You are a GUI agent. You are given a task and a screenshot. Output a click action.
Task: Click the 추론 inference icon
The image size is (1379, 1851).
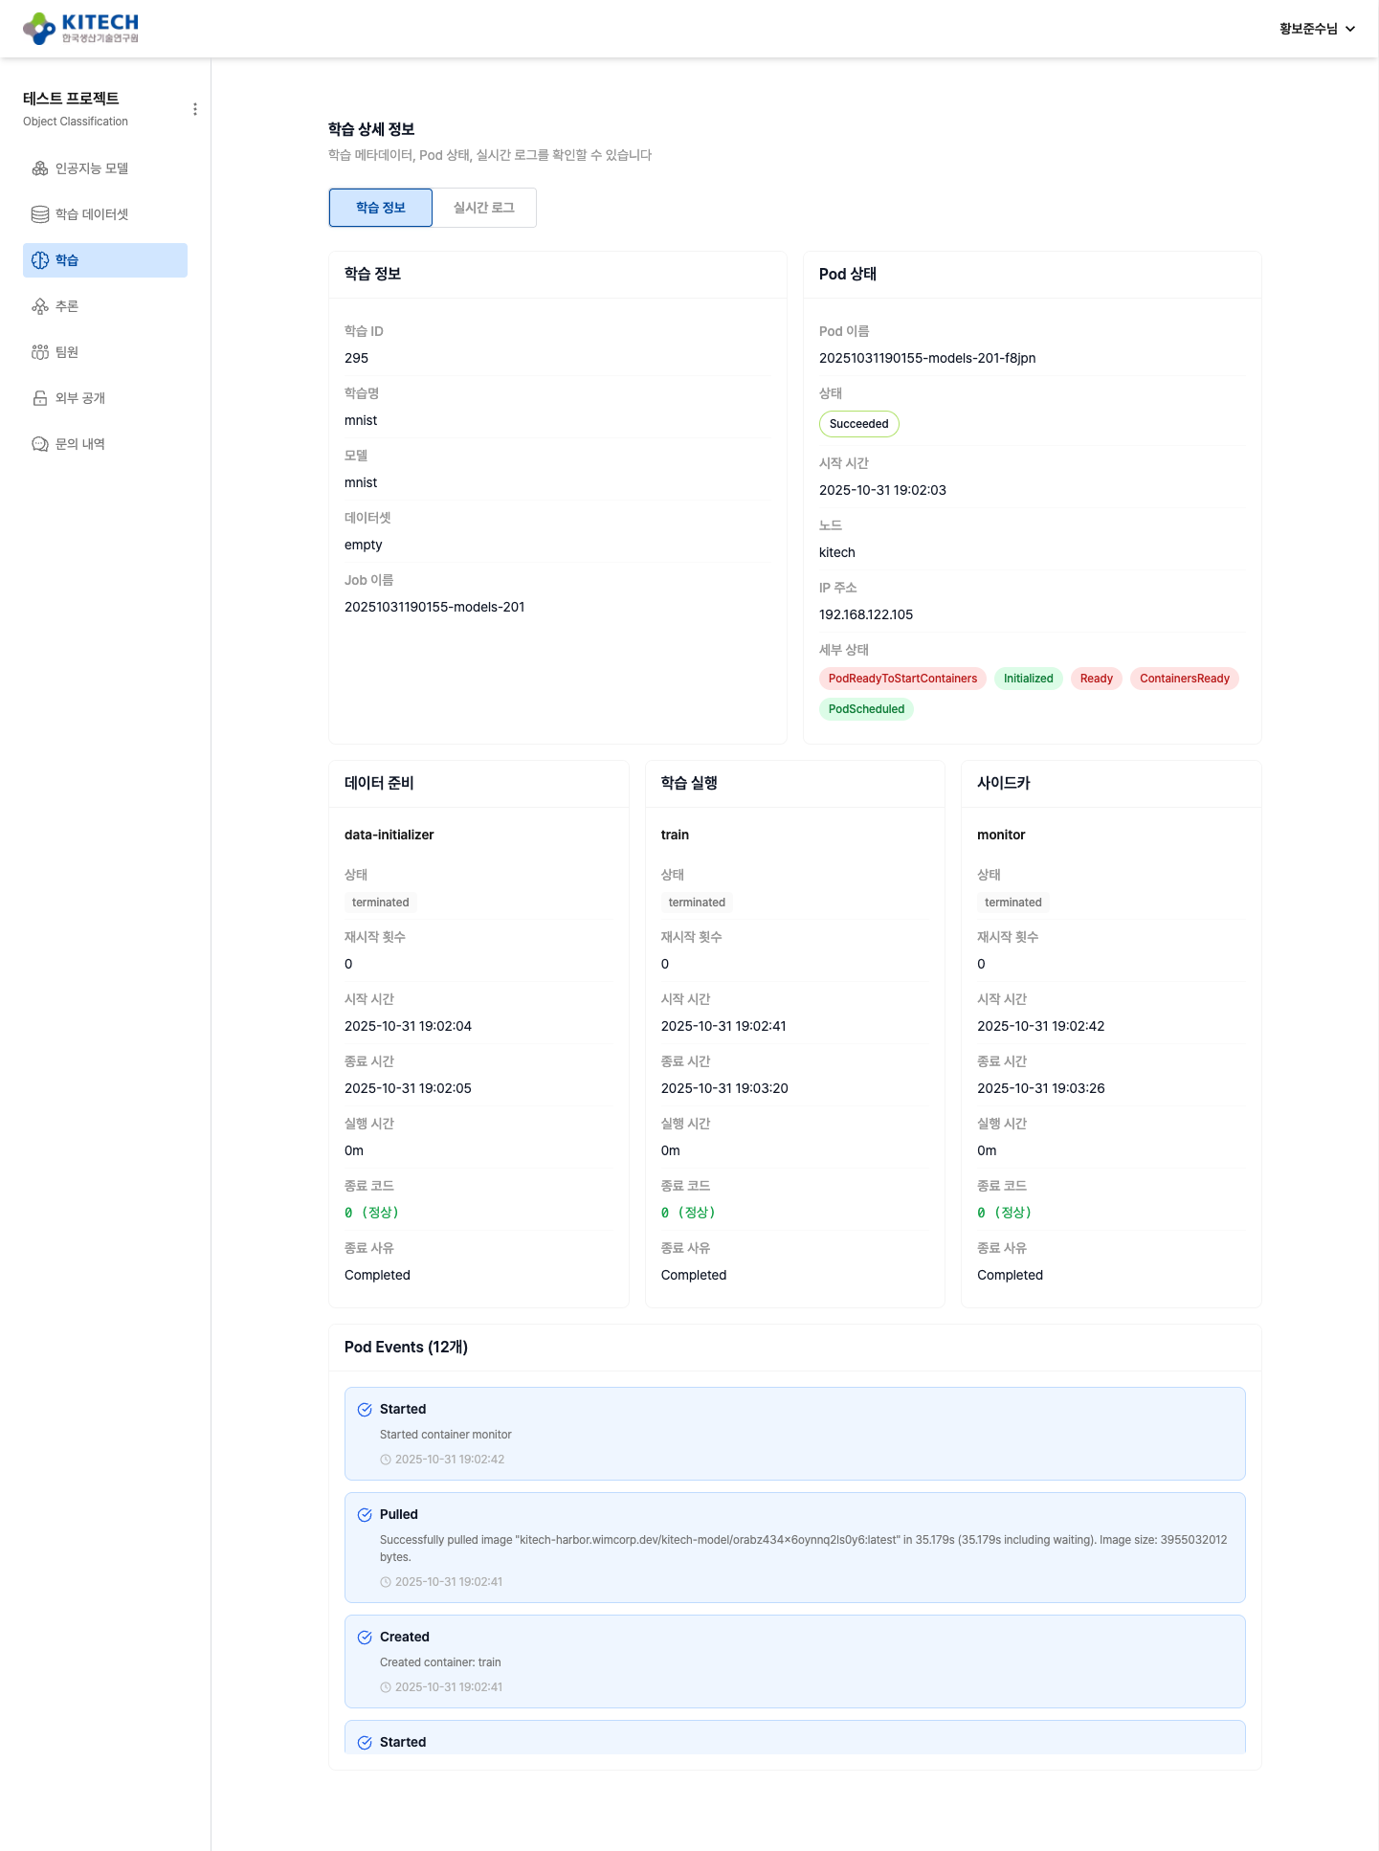[40, 306]
